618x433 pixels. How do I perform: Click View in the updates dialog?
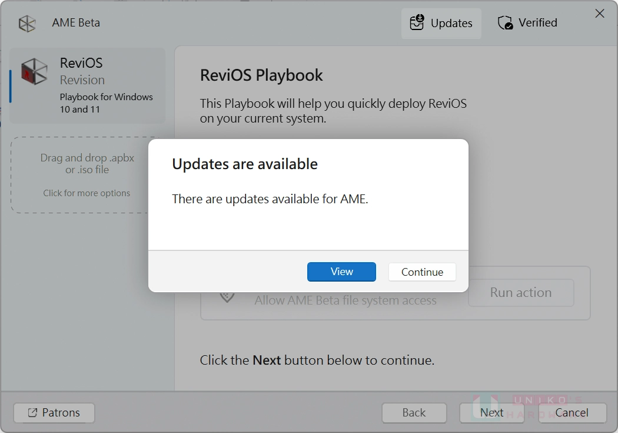[x=341, y=272]
